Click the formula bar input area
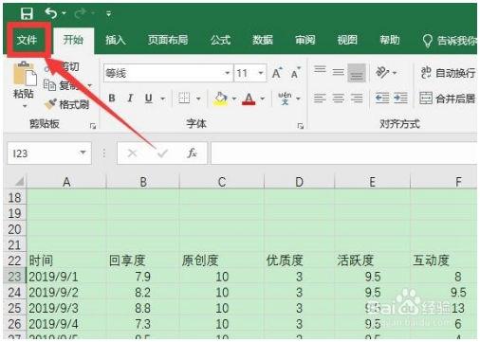Viewport: 480px width, 342px height. point(344,153)
